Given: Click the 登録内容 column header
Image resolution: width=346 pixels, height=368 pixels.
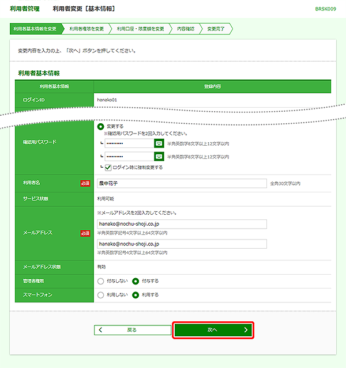Looking at the screenshot, I should pyautogui.click(x=212, y=86).
